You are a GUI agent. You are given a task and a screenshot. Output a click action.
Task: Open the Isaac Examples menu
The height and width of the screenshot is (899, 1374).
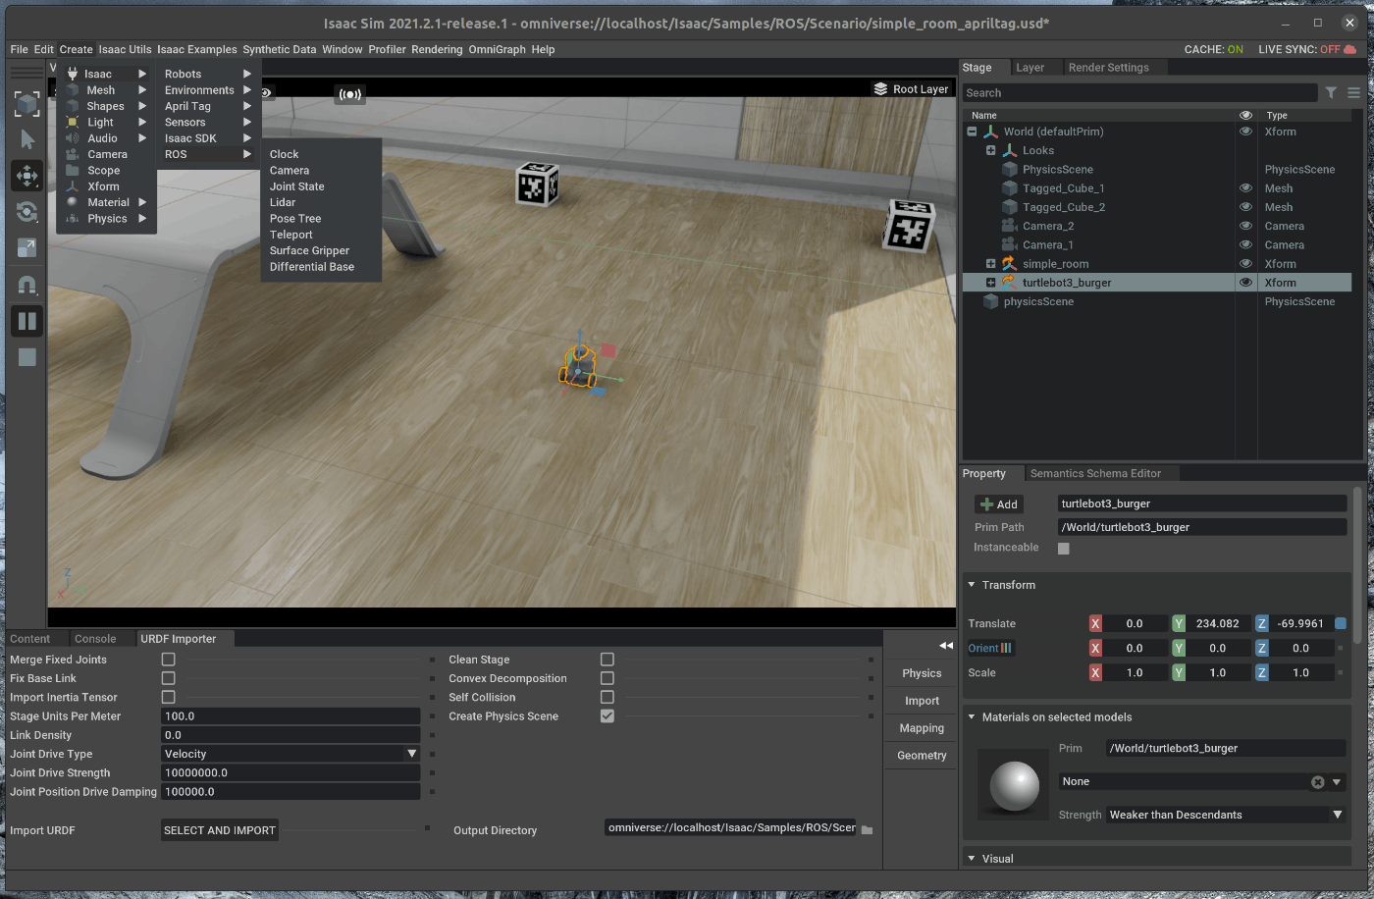[197, 49]
